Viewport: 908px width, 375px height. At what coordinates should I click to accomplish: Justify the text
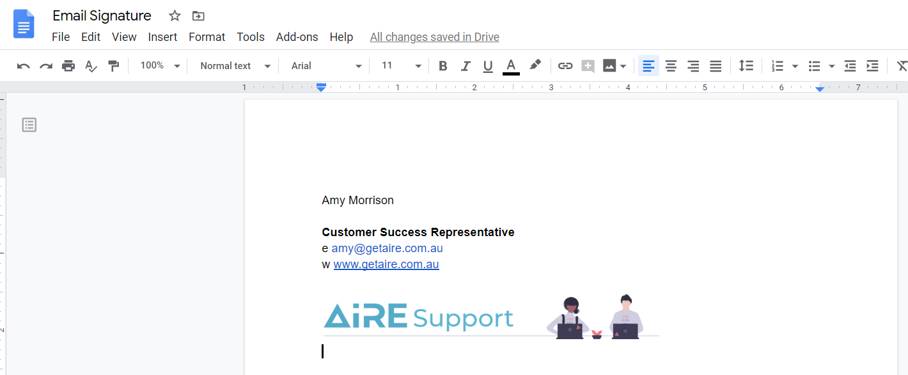point(716,65)
